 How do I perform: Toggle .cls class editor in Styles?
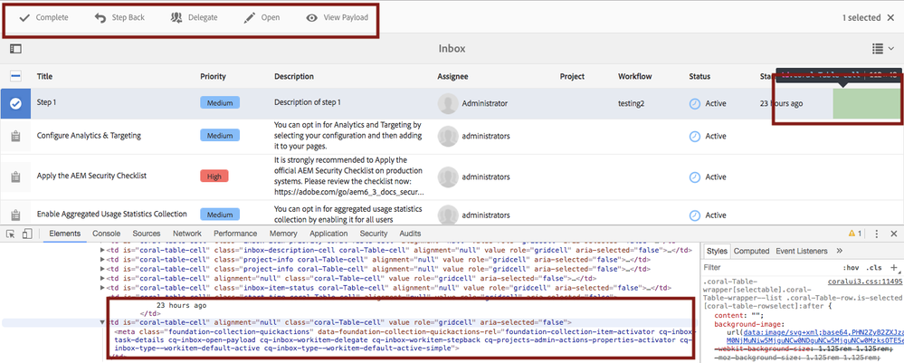coord(874,268)
